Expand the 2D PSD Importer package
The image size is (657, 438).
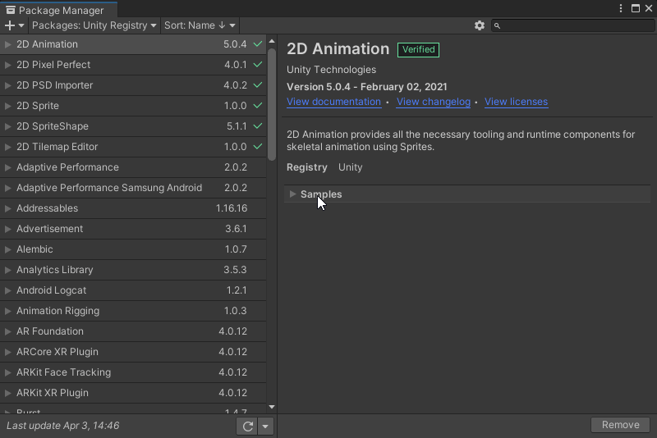[7, 85]
